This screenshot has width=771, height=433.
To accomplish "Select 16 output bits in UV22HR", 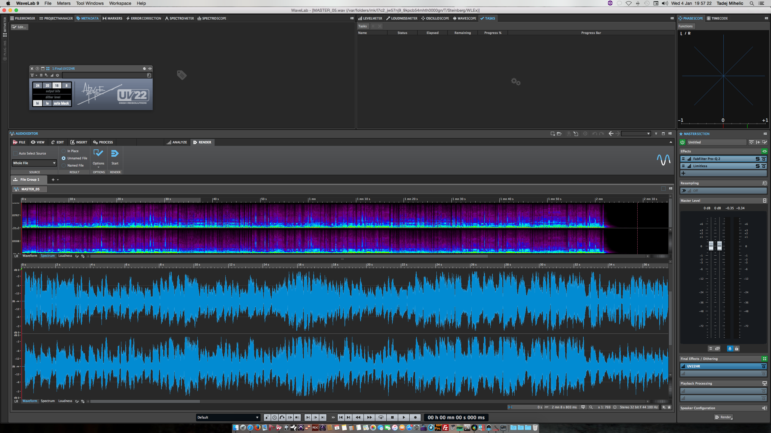I will pos(57,85).
